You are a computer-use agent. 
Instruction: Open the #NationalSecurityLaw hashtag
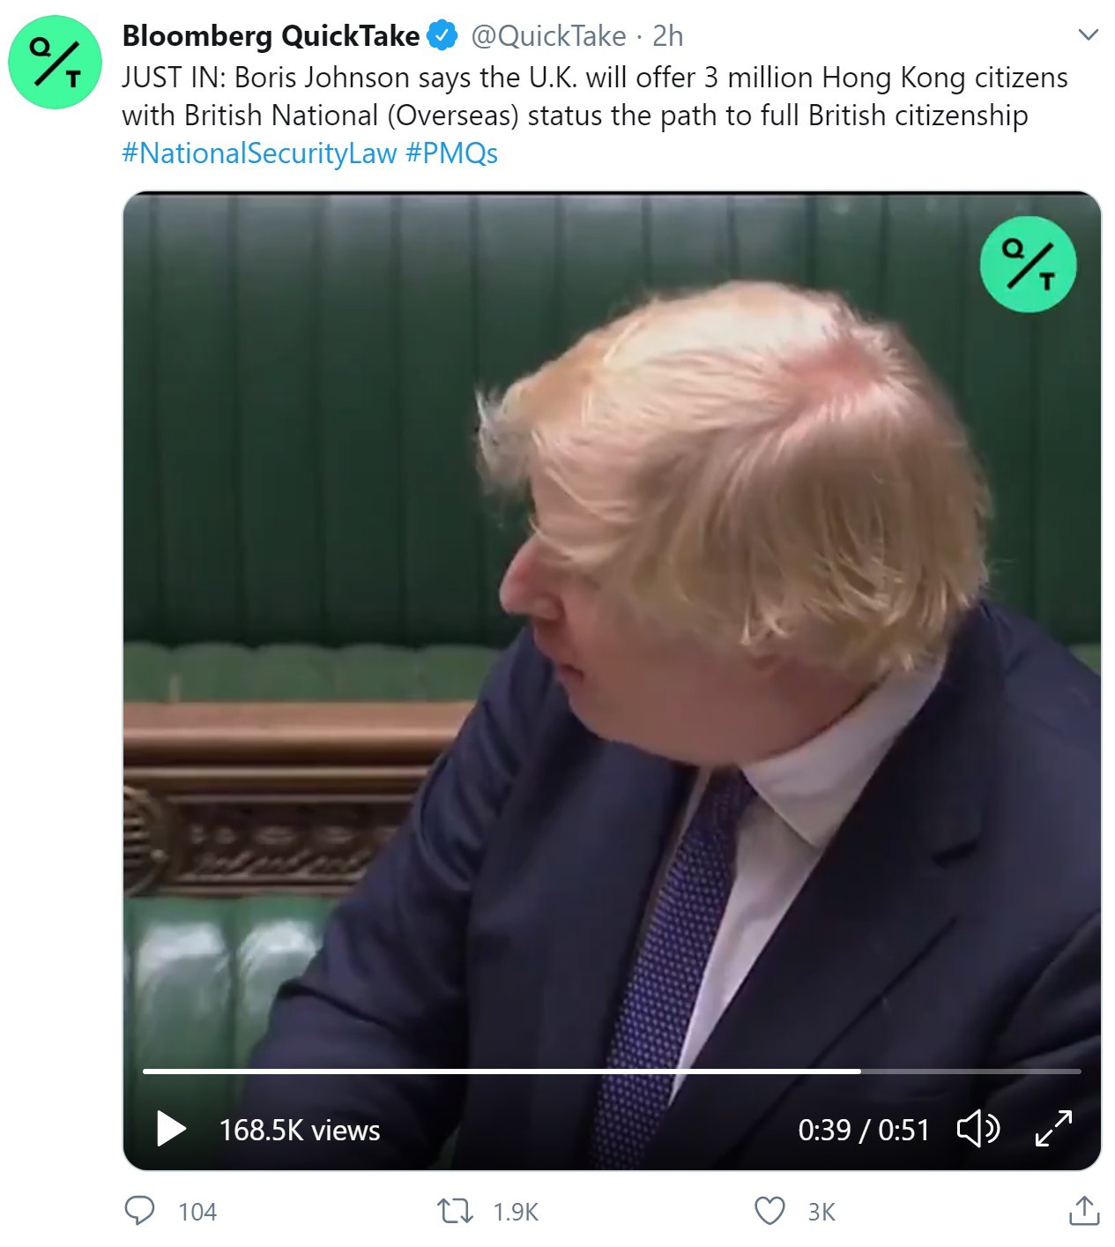click(x=259, y=153)
